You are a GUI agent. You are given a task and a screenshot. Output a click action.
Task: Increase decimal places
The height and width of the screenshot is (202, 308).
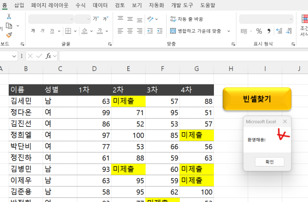pyautogui.click(x=279, y=31)
